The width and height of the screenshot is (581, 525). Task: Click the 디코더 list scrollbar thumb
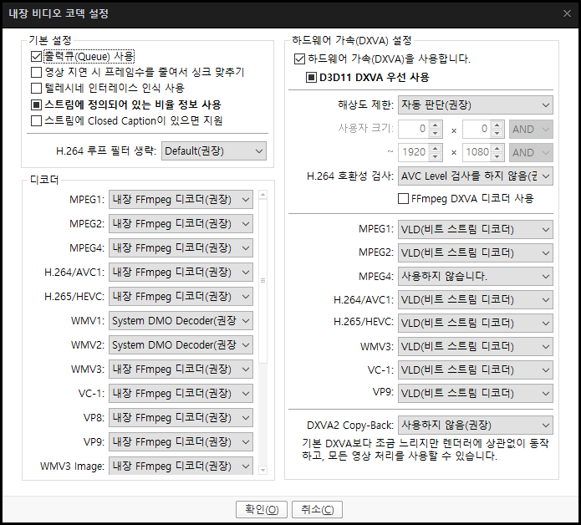pyautogui.click(x=263, y=281)
